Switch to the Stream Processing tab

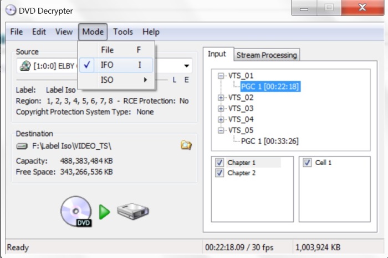click(x=267, y=55)
